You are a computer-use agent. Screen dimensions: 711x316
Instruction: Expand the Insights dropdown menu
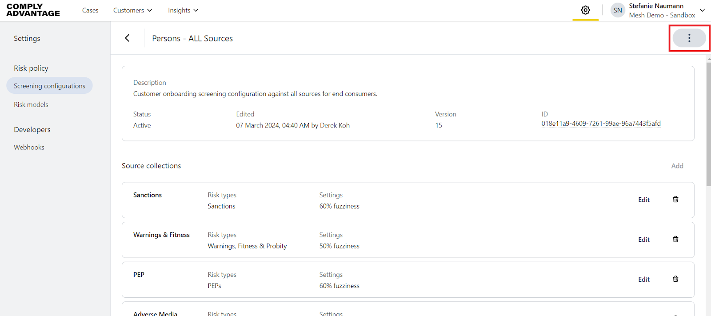tap(183, 10)
